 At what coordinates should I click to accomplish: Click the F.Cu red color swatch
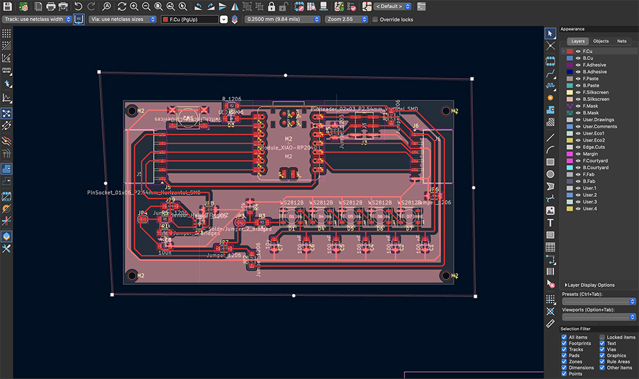570,51
